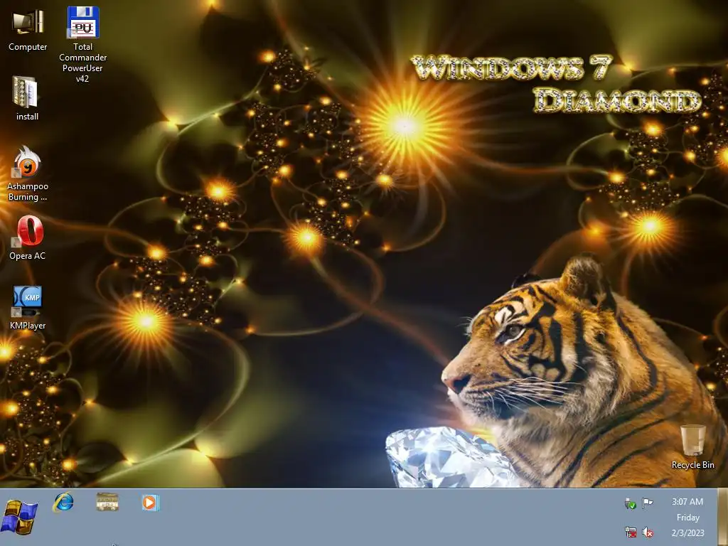The width and height of the screenshot is (728, 546).
Task: Open Ashampoo Burning shortcut
Action: [x=28, y=173]
